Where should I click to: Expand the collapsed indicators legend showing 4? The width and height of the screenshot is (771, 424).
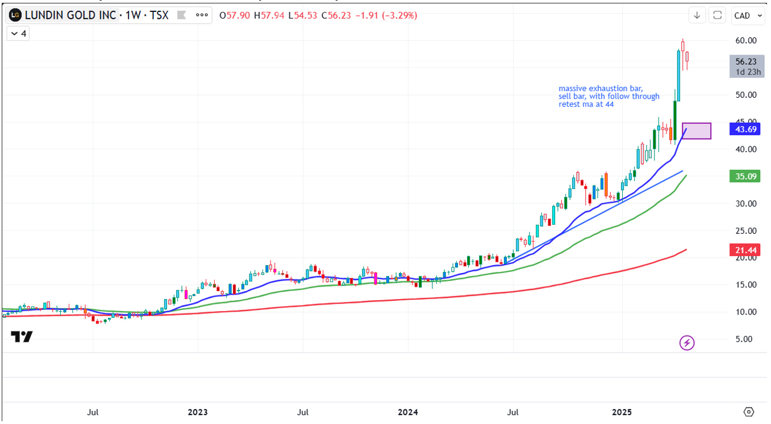(18, 33)
